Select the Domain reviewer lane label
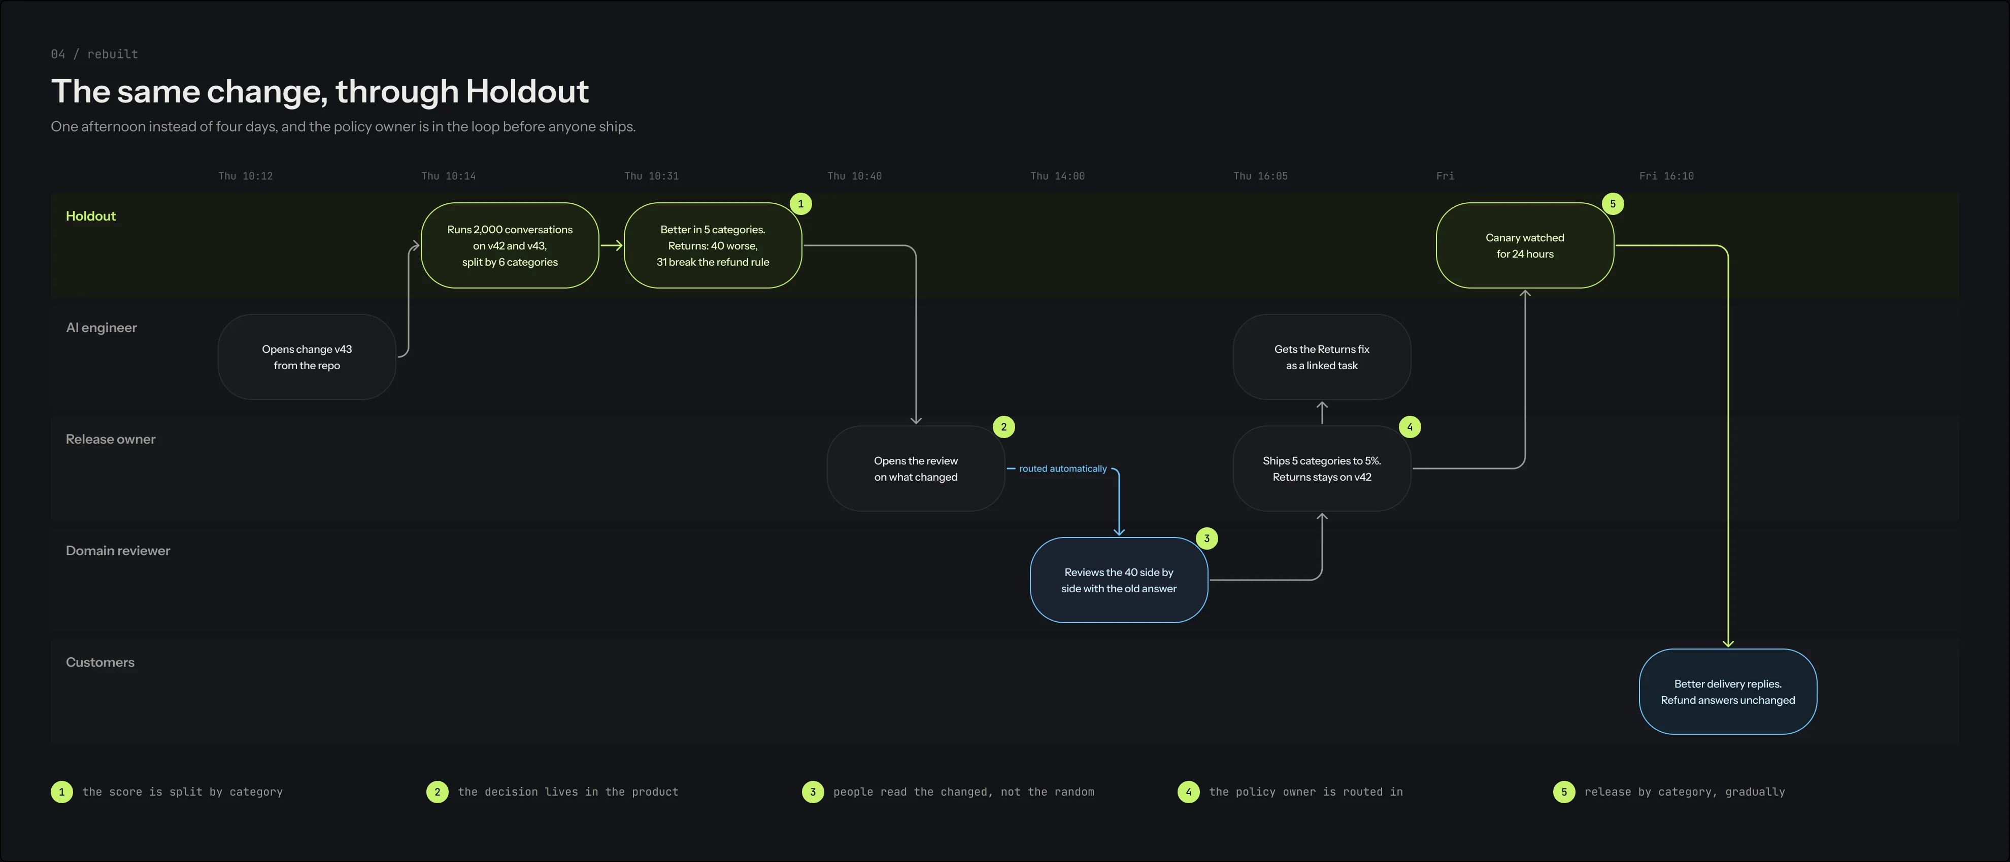This screenshot has height=862, width=2010. 118,550
